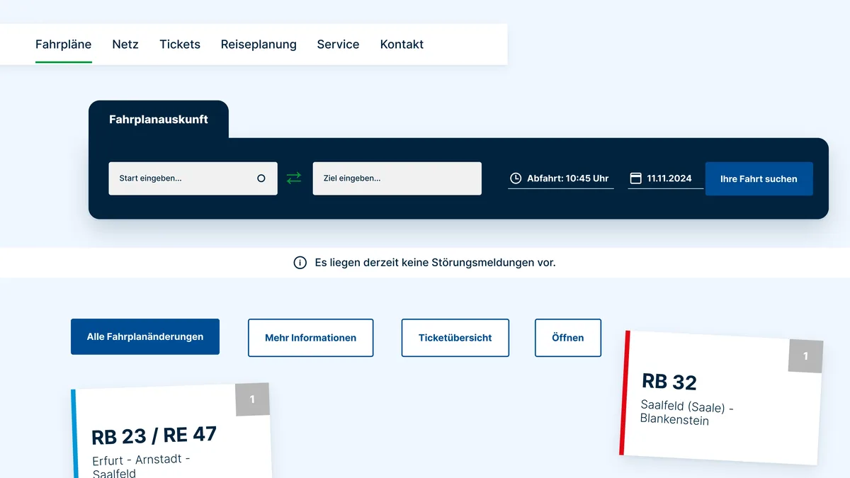Click the Mehr Informationen button
The height and width of the screenshot is (478, 850).
tap(310, 338)
